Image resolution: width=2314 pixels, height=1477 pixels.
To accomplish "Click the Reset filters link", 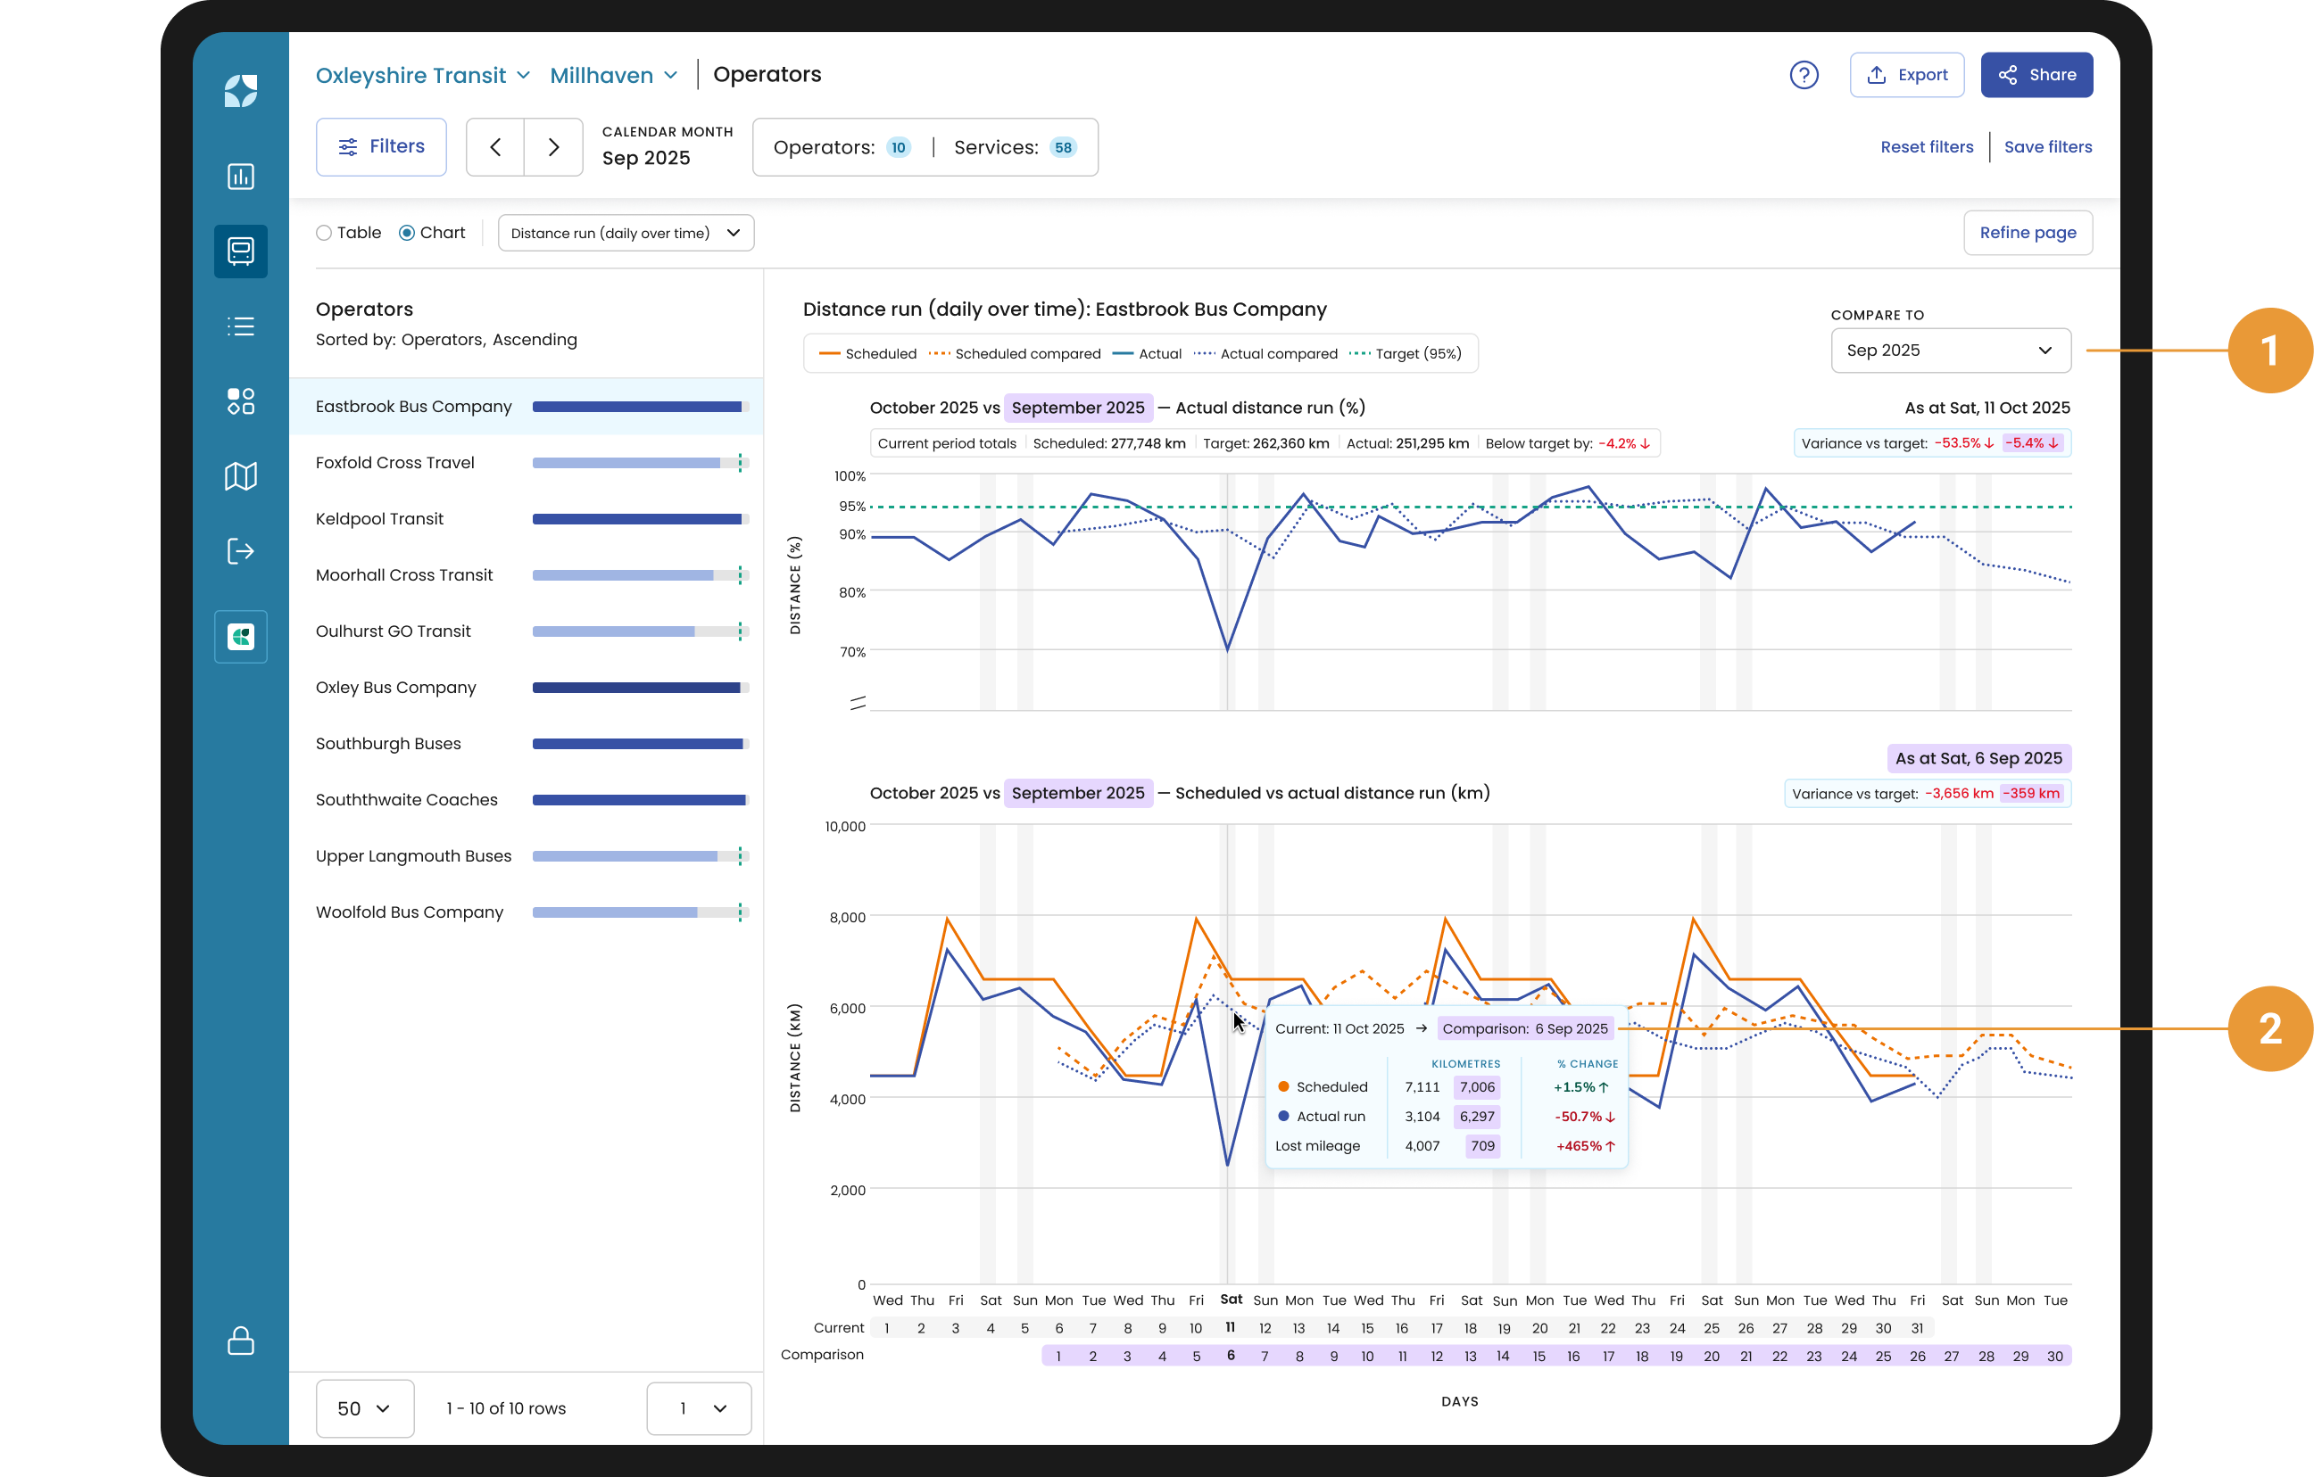I will click(x=1926, y=147).
